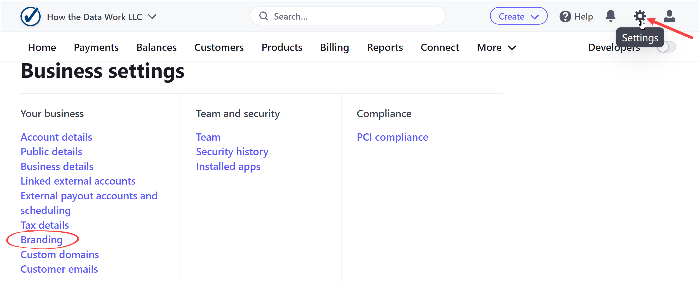Open Public details link
The height and width of the screenshot is (283, 700).
tap(51, 152)
